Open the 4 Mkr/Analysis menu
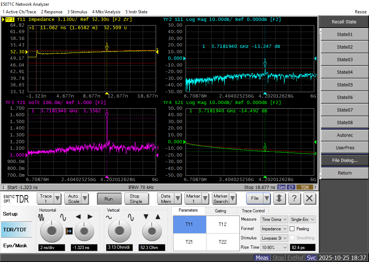The width and height of the screenshot is (369, 262). (106, 12)
